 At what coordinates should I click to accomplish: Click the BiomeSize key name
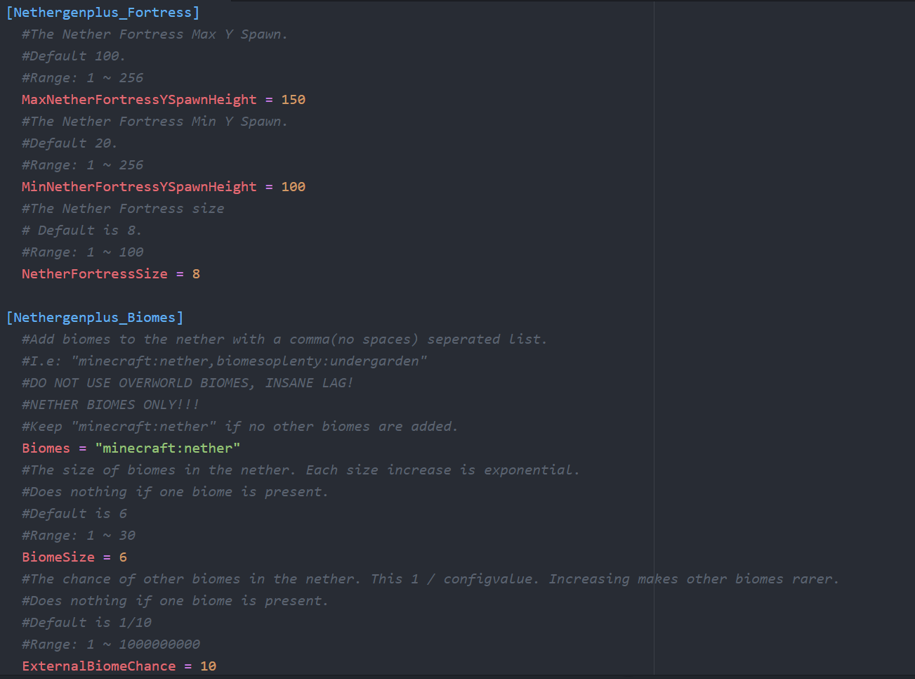tap(58, 557)
